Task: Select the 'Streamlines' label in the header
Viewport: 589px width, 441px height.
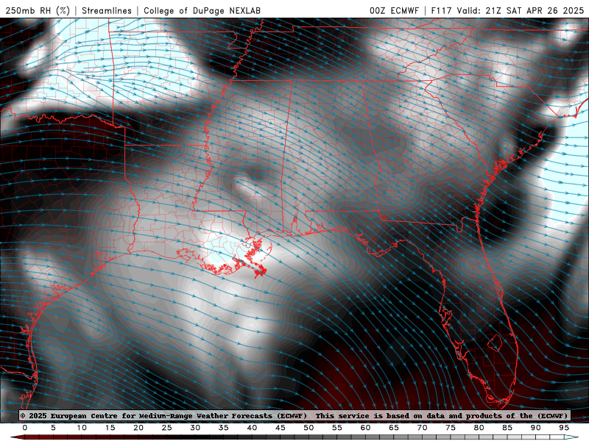Action: click(x=107, y=10)
